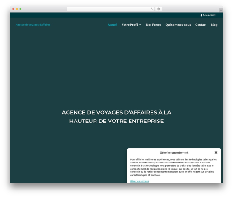Click the user icon beside Accès client
233x197 pixels.
click(x=201, y=15)
